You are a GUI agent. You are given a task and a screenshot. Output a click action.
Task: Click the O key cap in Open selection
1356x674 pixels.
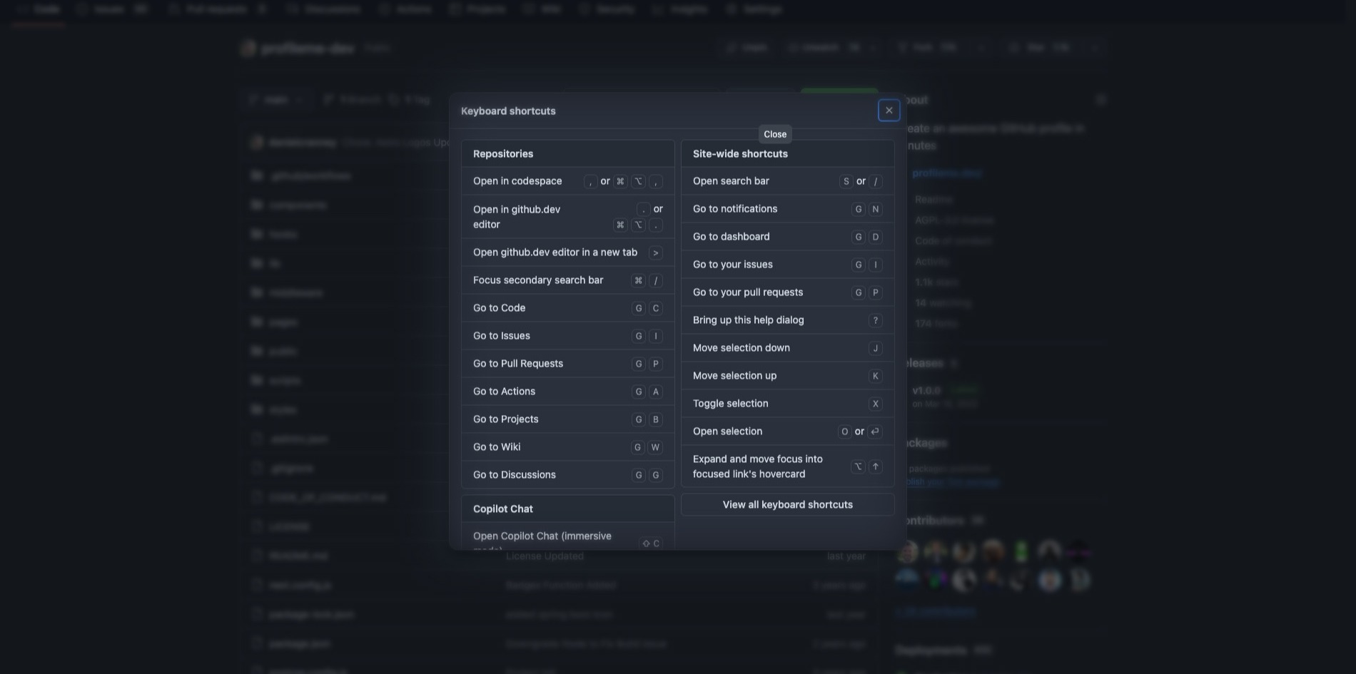pyautogui.click(x=845, y=432)
